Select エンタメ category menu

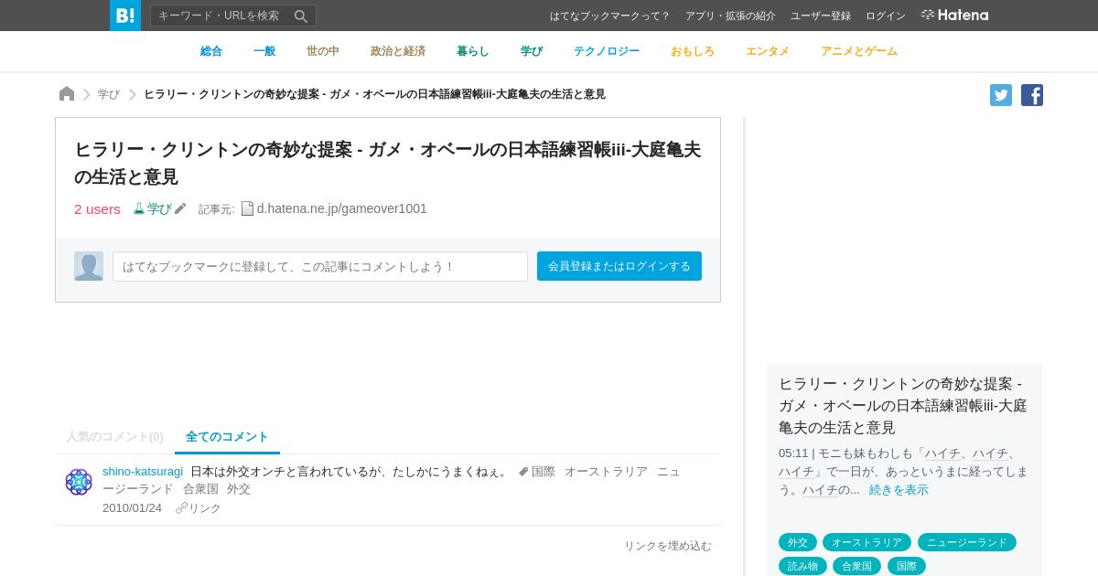click(x=768, y=51)
